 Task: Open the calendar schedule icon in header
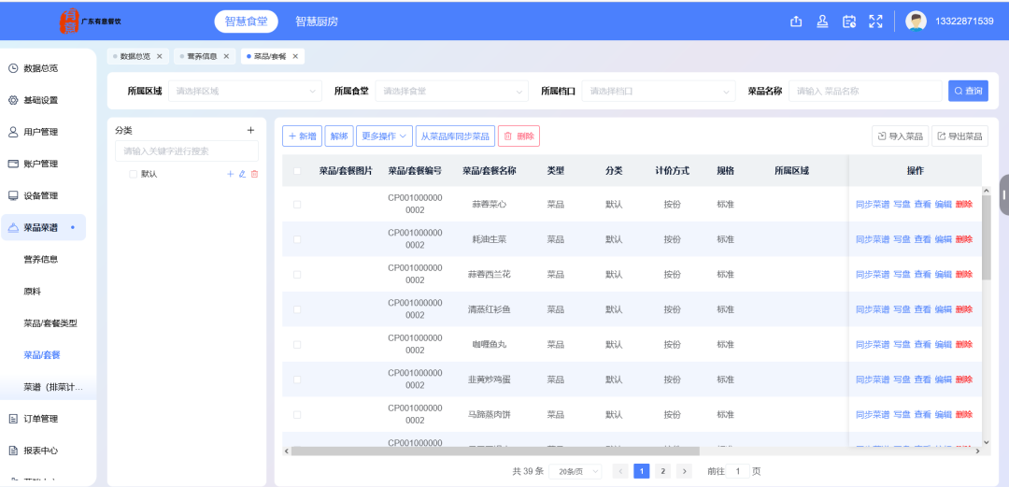coord(849,21)
